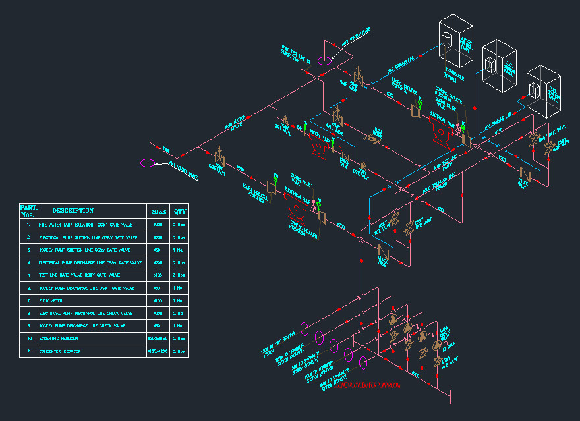Pick the top anti vortex plate magenta ellipse
The image size is (580, 421).
324,60
